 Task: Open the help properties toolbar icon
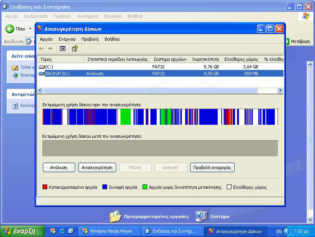pyautogui.click(x=74, y=48)
